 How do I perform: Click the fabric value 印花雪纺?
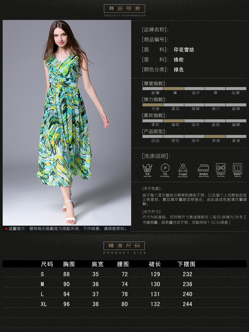[x=184, y=50]
